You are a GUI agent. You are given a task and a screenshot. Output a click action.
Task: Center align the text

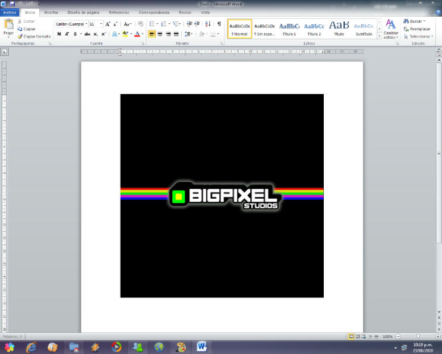coord(160,34)
